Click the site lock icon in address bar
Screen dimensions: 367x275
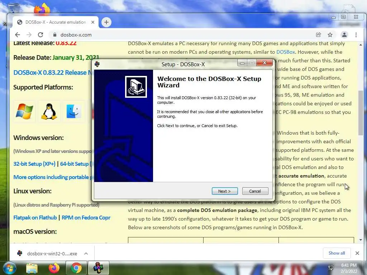click(55, 35)
